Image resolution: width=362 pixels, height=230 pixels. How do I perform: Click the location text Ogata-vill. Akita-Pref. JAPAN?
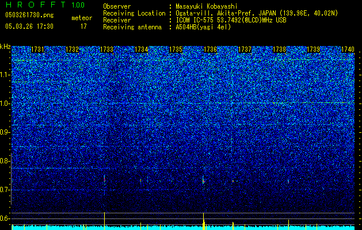tap(226, 13)
